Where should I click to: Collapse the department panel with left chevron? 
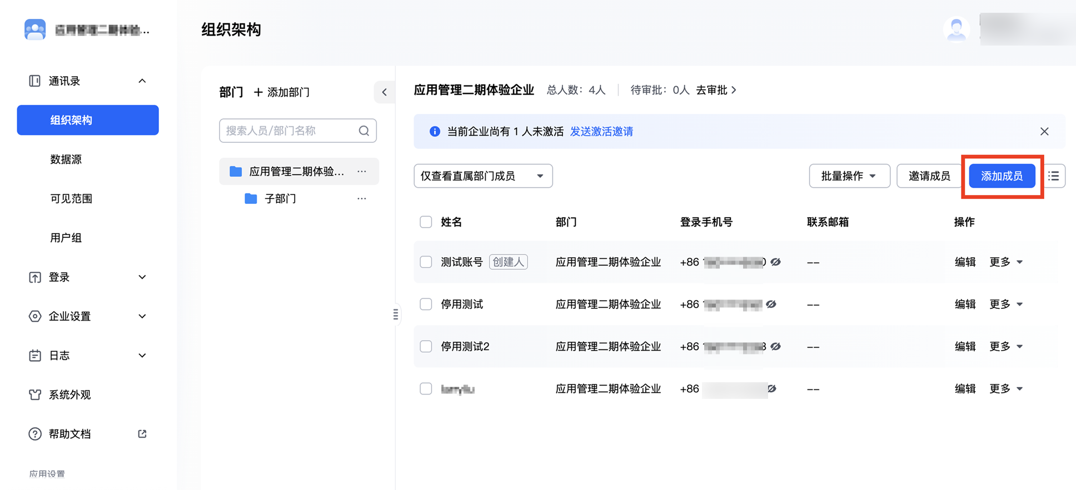coord(384,92)
